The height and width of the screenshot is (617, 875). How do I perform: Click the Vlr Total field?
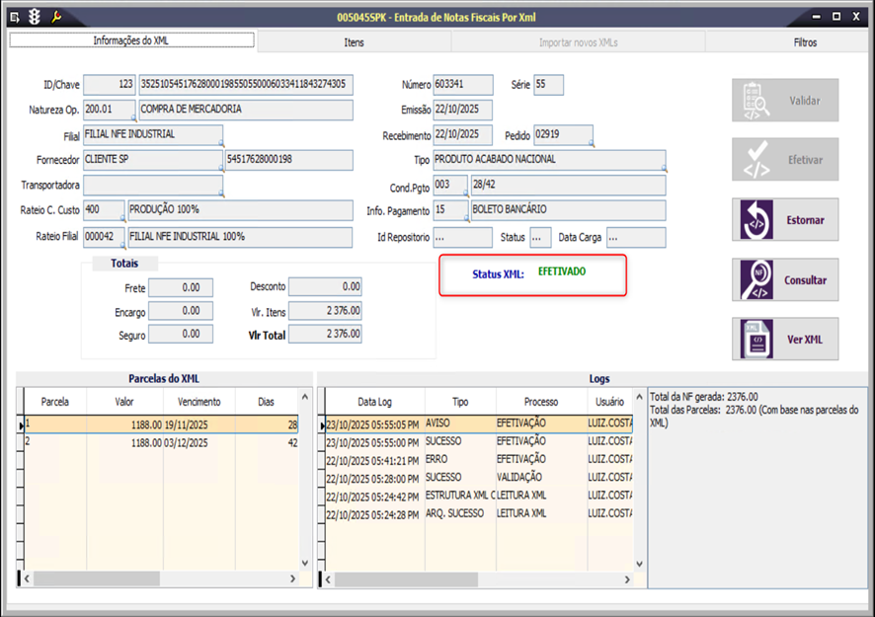tap(325, 334)
